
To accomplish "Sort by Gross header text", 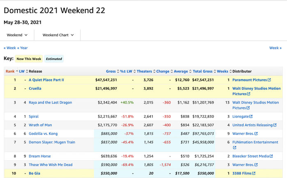I will 111,71.
